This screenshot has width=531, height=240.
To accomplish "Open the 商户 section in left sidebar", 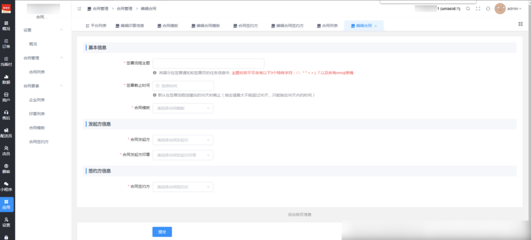I will point(6,97).
